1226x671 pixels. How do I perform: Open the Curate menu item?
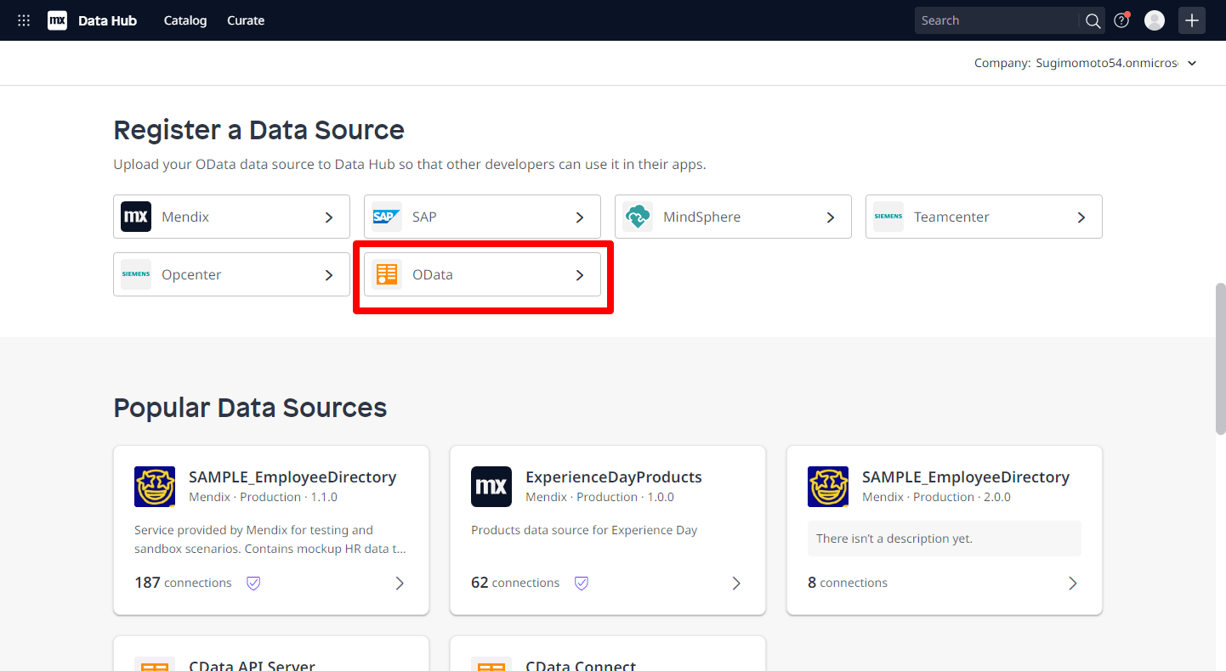pos(246,20)
